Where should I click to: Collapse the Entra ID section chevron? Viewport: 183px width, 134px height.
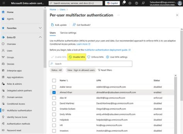point(40,37)
